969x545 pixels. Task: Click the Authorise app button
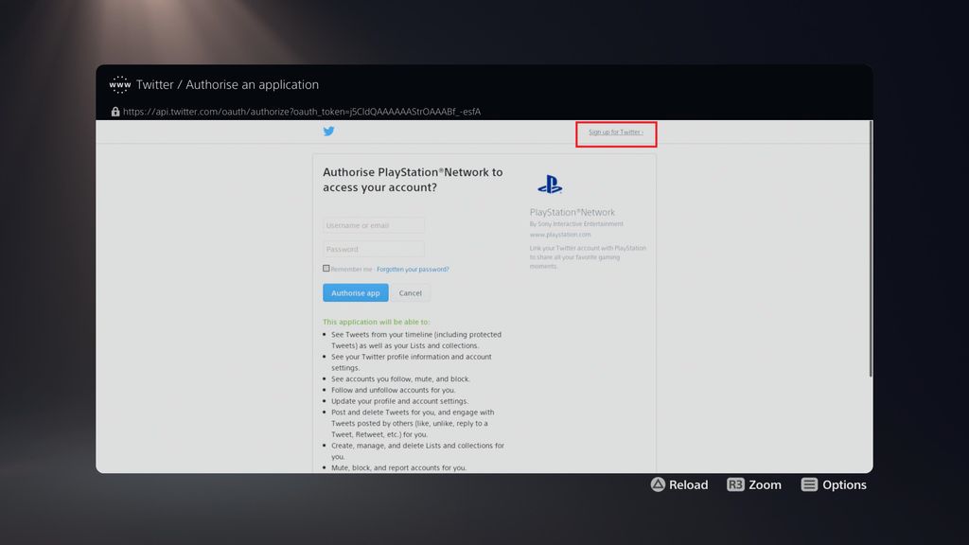pyautogui.click(x=355, y=292)
